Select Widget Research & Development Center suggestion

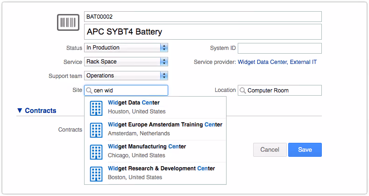(156, 173)
